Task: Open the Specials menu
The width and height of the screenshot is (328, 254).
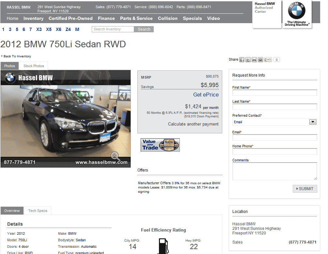Action: click(192, 18)
